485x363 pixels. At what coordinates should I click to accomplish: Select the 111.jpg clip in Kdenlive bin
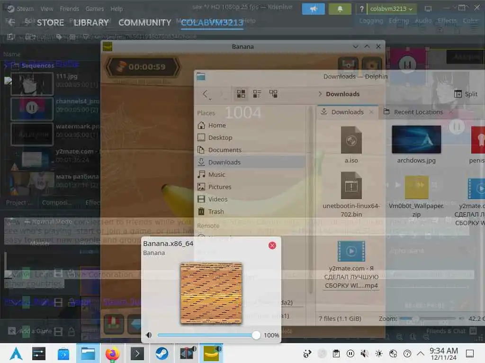(54, 83)
